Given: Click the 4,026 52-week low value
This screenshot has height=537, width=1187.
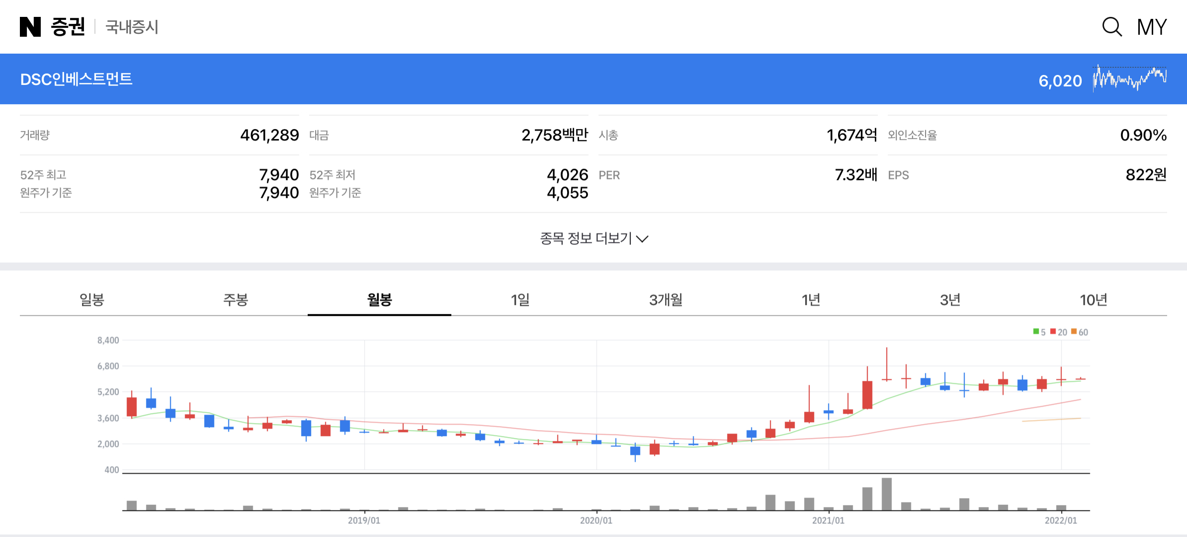Looking at the screenshot, I should coord(568,175).
